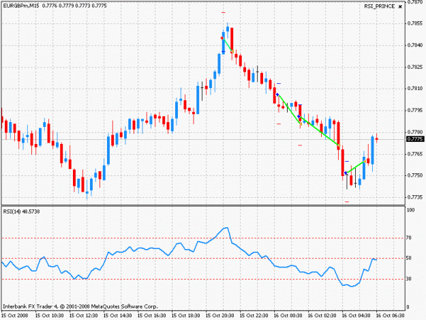Click the 0.7765 price axis label
This screenshot has width=426, height=320.
[415, 154]
